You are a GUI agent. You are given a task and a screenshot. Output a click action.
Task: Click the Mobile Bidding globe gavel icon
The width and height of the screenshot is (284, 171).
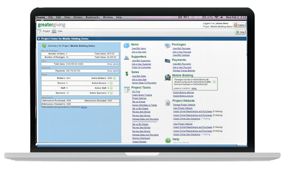(x=168, y=77)
